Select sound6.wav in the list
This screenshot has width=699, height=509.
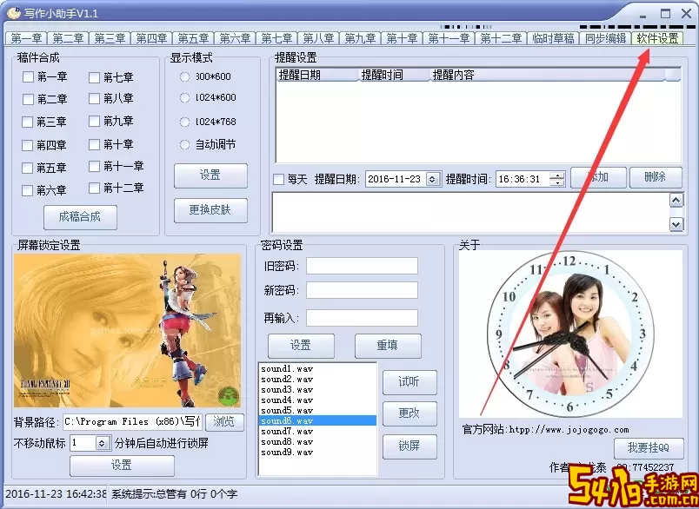(x=317, y=420)
